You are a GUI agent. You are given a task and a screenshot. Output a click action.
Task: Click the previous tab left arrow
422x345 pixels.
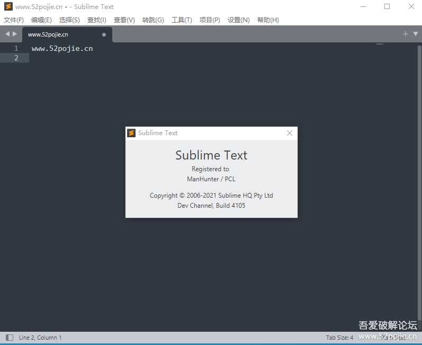point(7,34)
